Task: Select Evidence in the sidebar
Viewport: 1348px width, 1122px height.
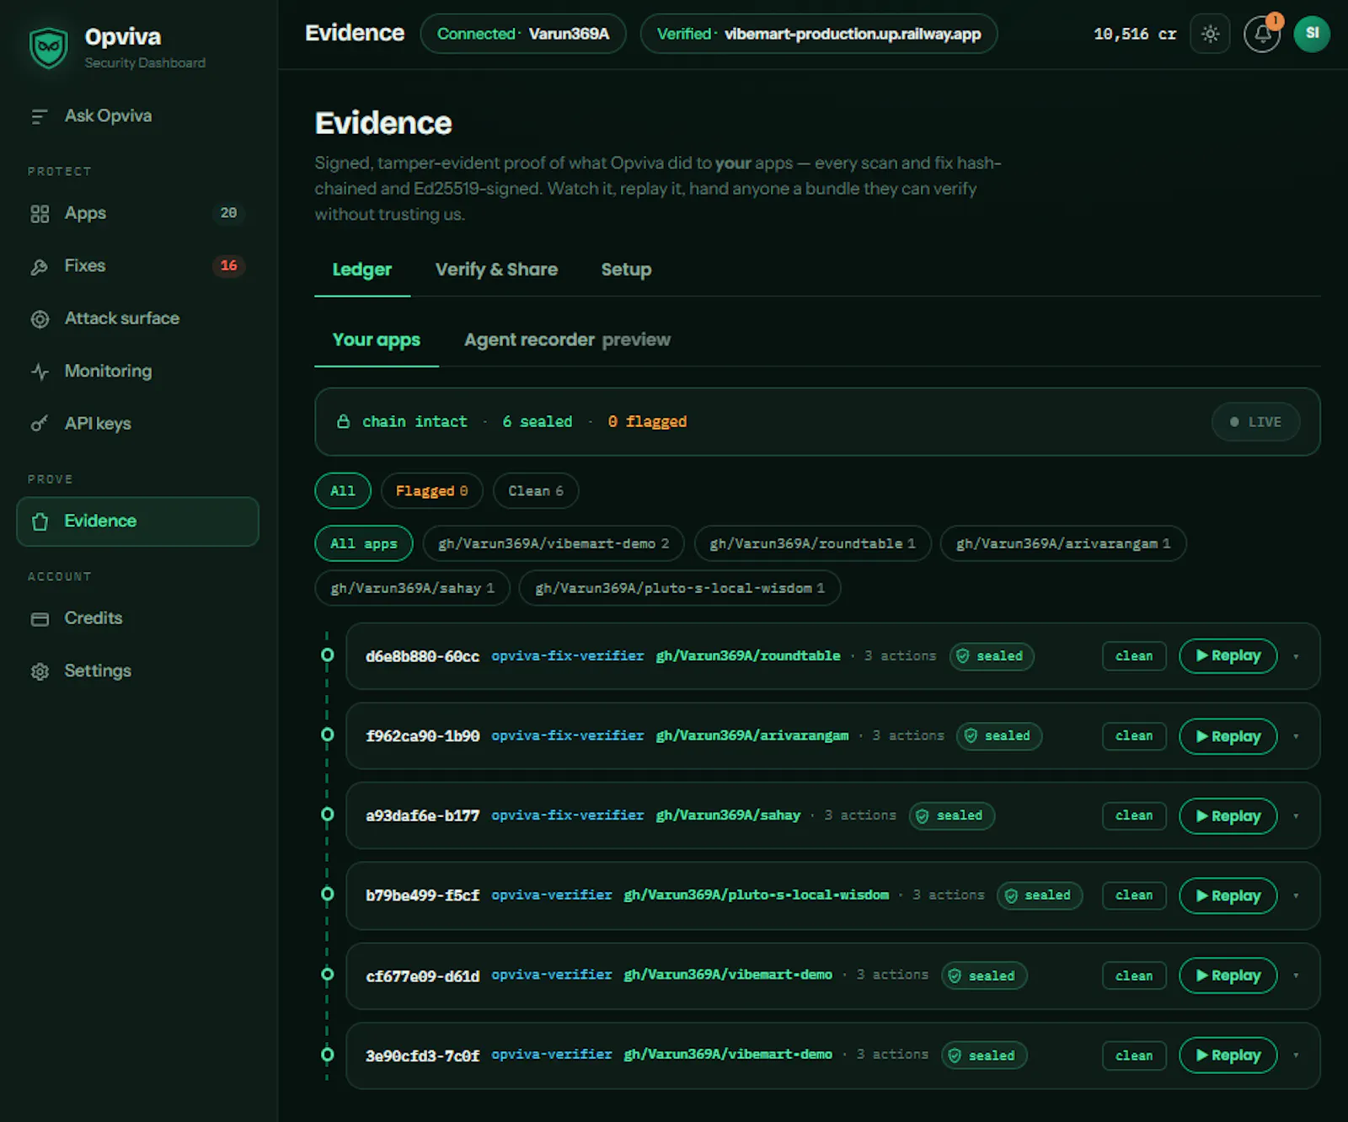Action: point(137,521)
